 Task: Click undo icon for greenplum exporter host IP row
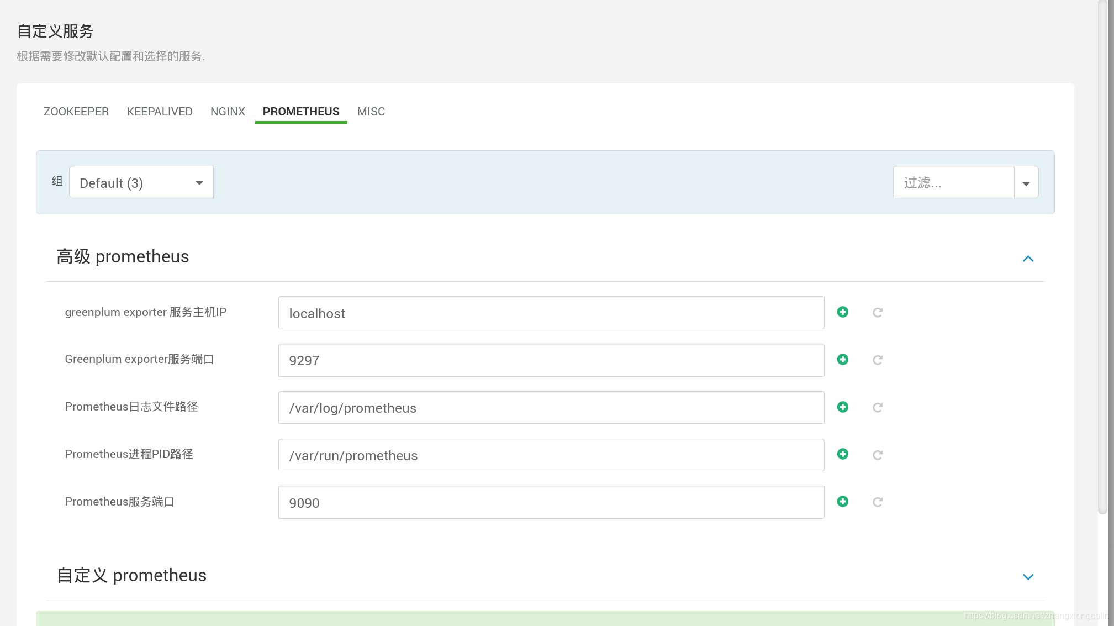(x=877, y=313)
